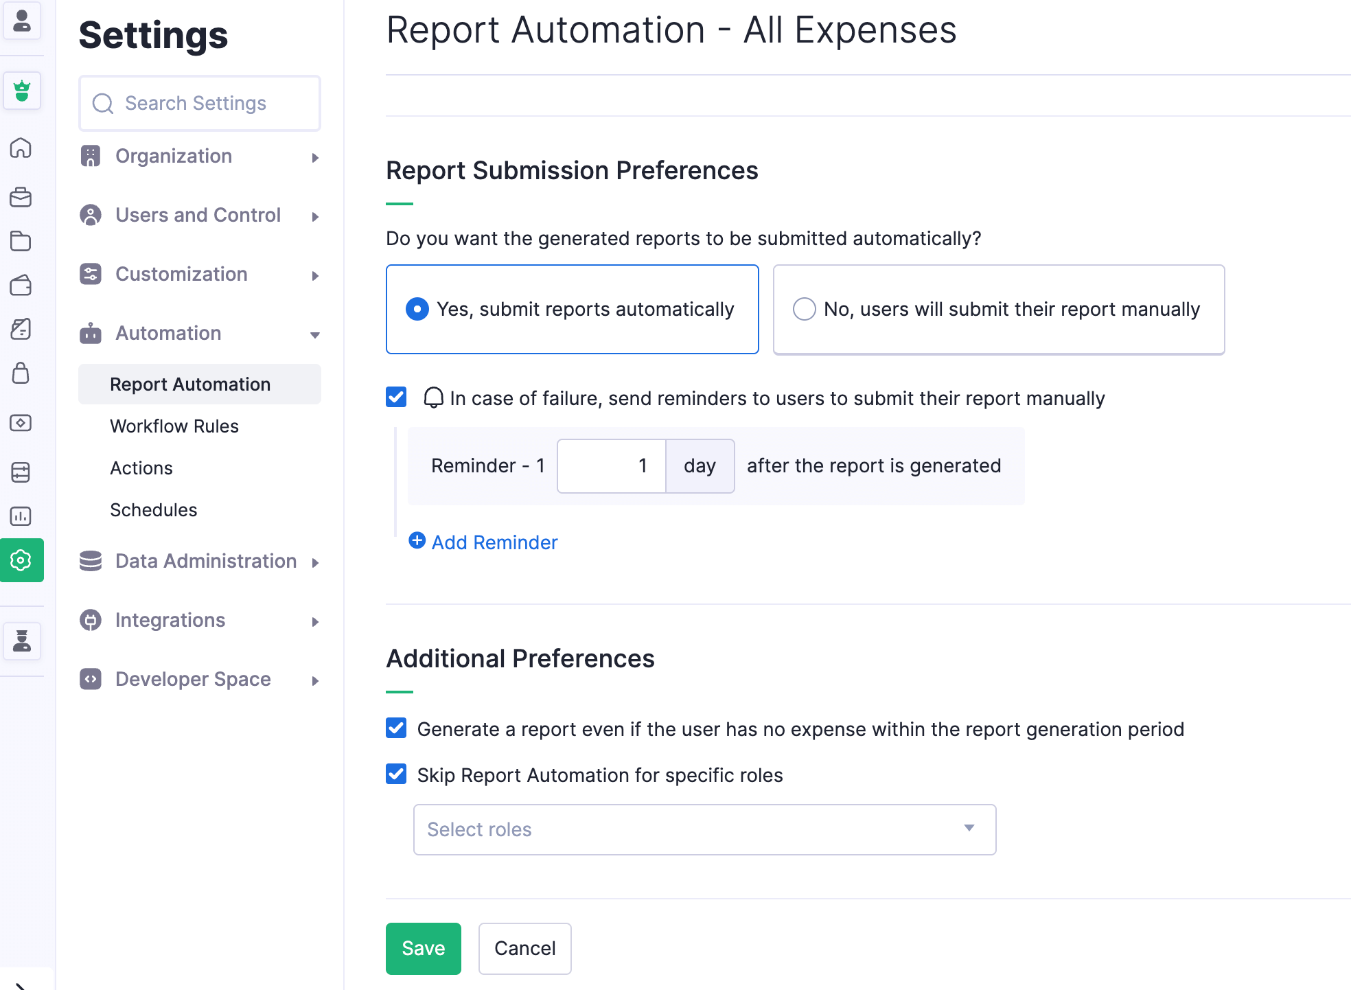The width and height of the screenshot is (1351, 990).
Task: Click the wallet icon in left rail
Action: 21,285
